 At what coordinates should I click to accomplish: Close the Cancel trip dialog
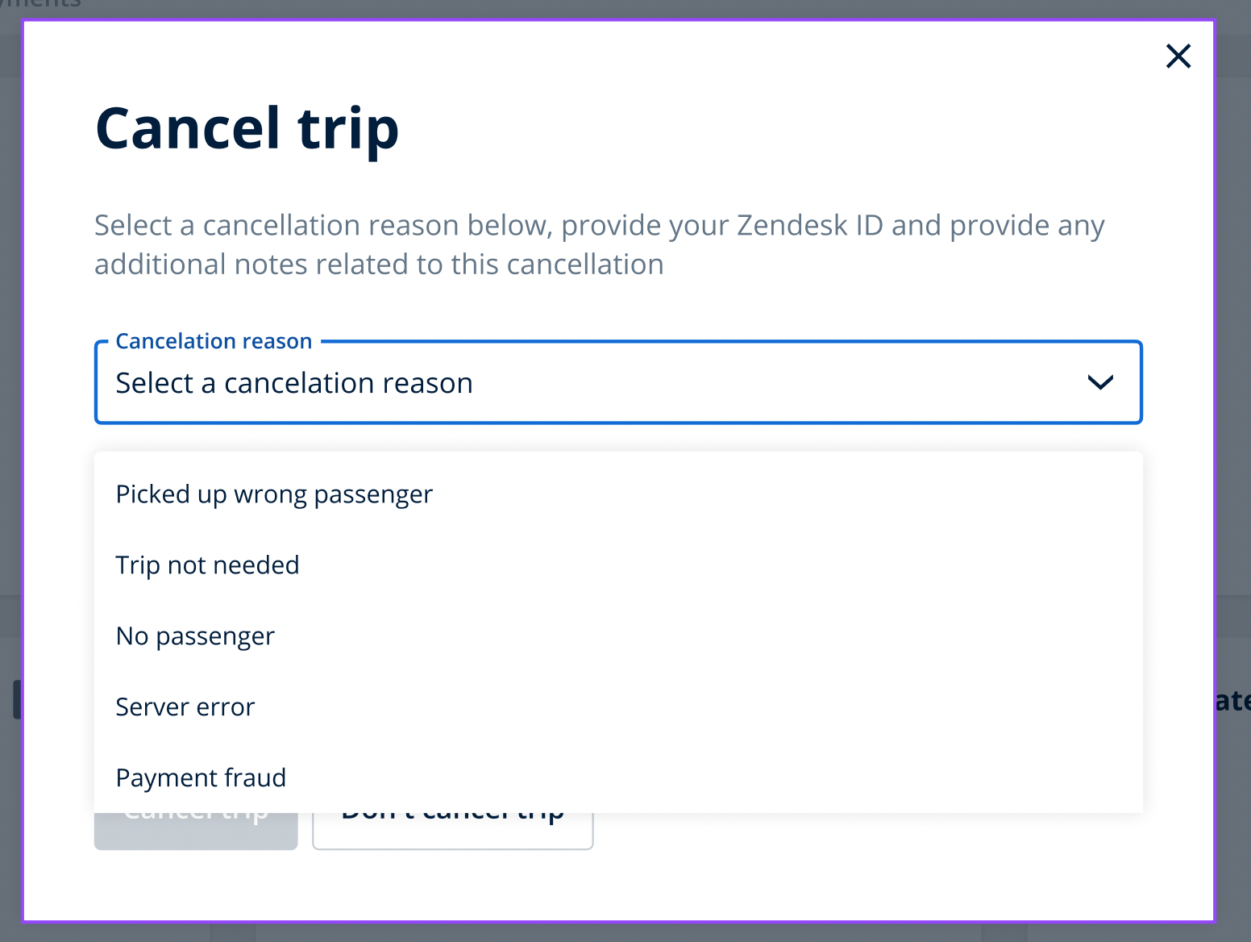1178,56
